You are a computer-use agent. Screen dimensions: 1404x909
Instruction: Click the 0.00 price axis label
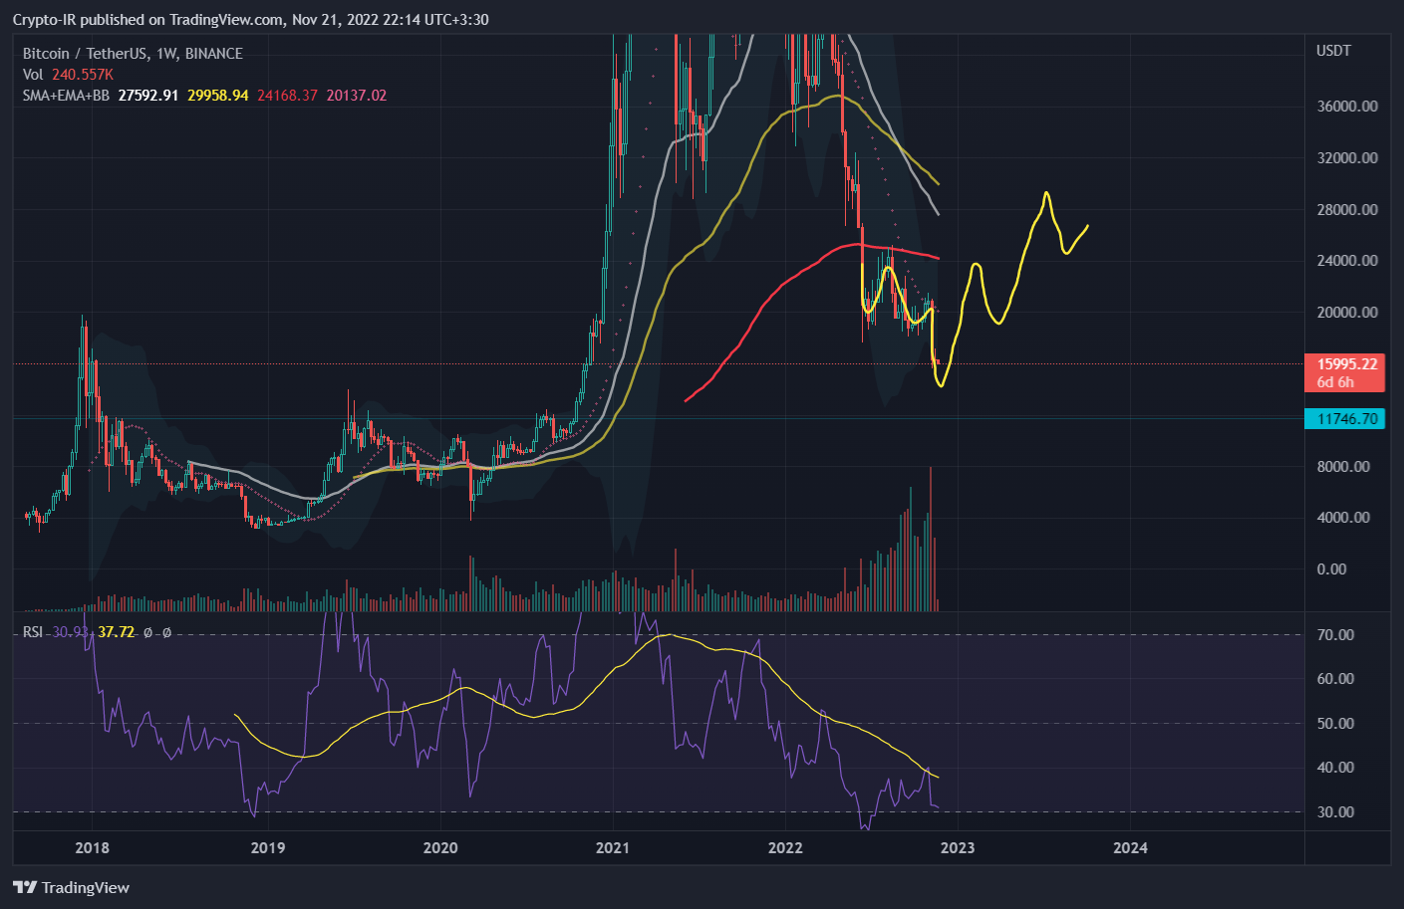coord(1331,569)
